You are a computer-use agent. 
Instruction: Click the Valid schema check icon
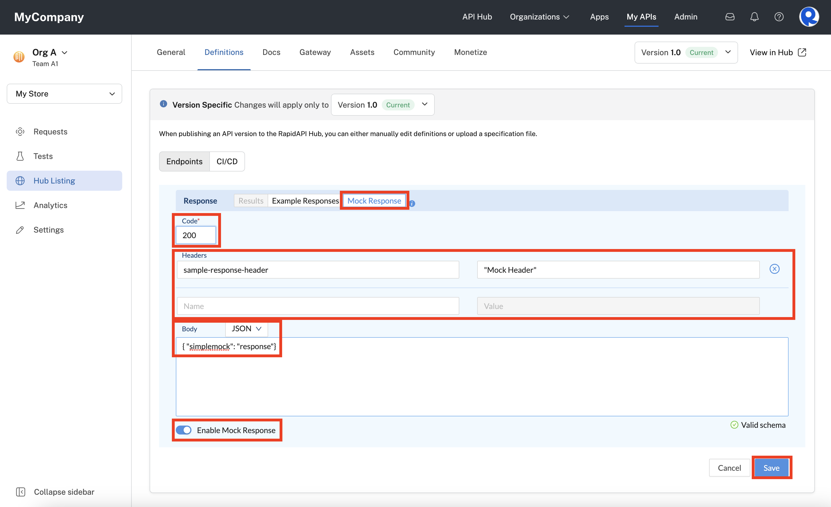coord(734,425)
